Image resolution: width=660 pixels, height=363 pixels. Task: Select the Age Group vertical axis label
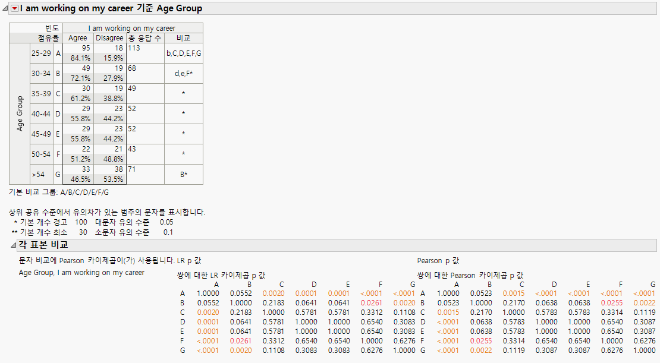click(21, 113)
